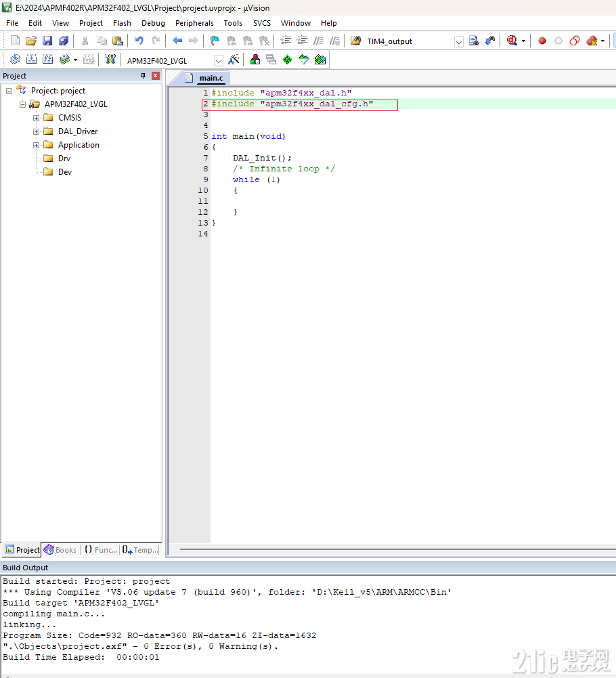Open the SVCS menu
The image size is (616, 678).
(x=261, y=23)
